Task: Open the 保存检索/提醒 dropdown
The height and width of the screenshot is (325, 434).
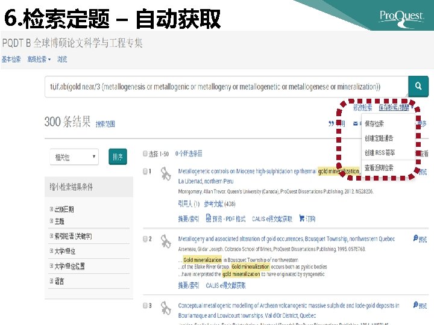Action: coord(396,107)
